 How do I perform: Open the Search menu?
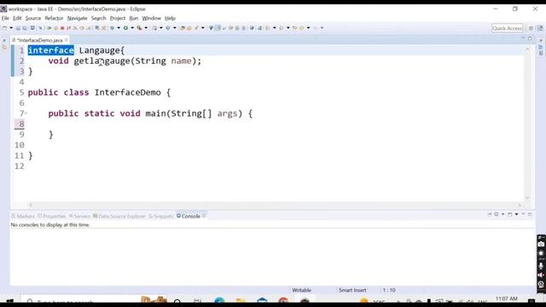(99, 18)
